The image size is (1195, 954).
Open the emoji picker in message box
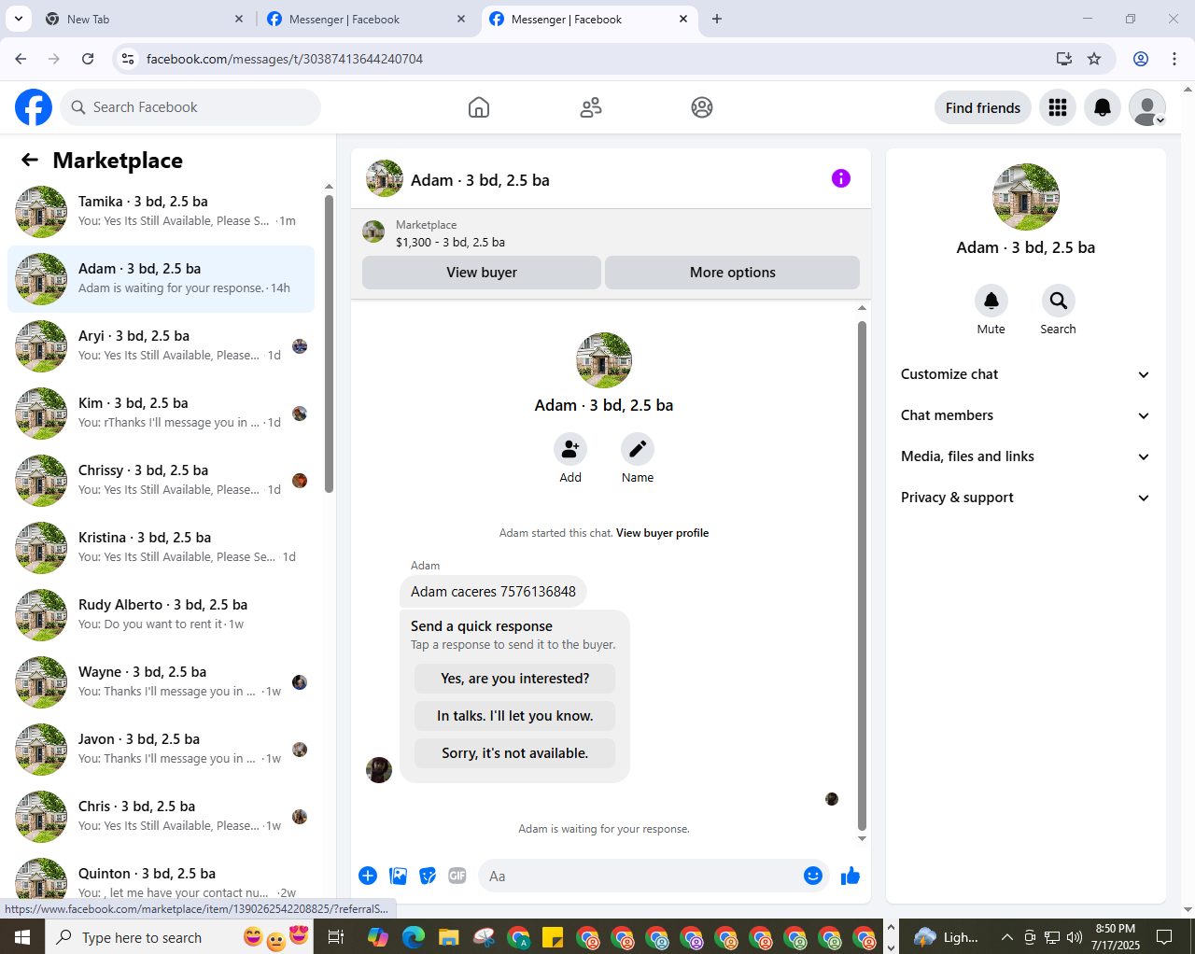click(x=813, y=876)
